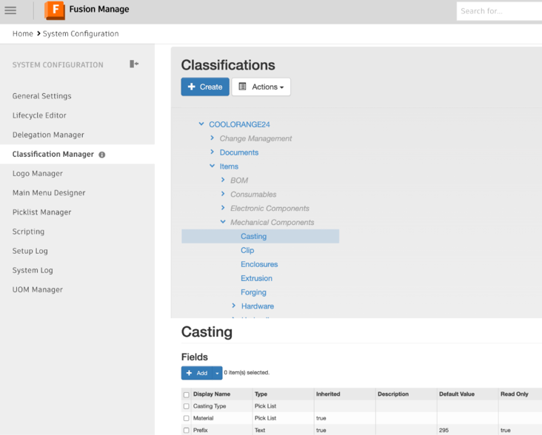
Task: Open the Add button dropdown arrow
Action: click(217, 373)
